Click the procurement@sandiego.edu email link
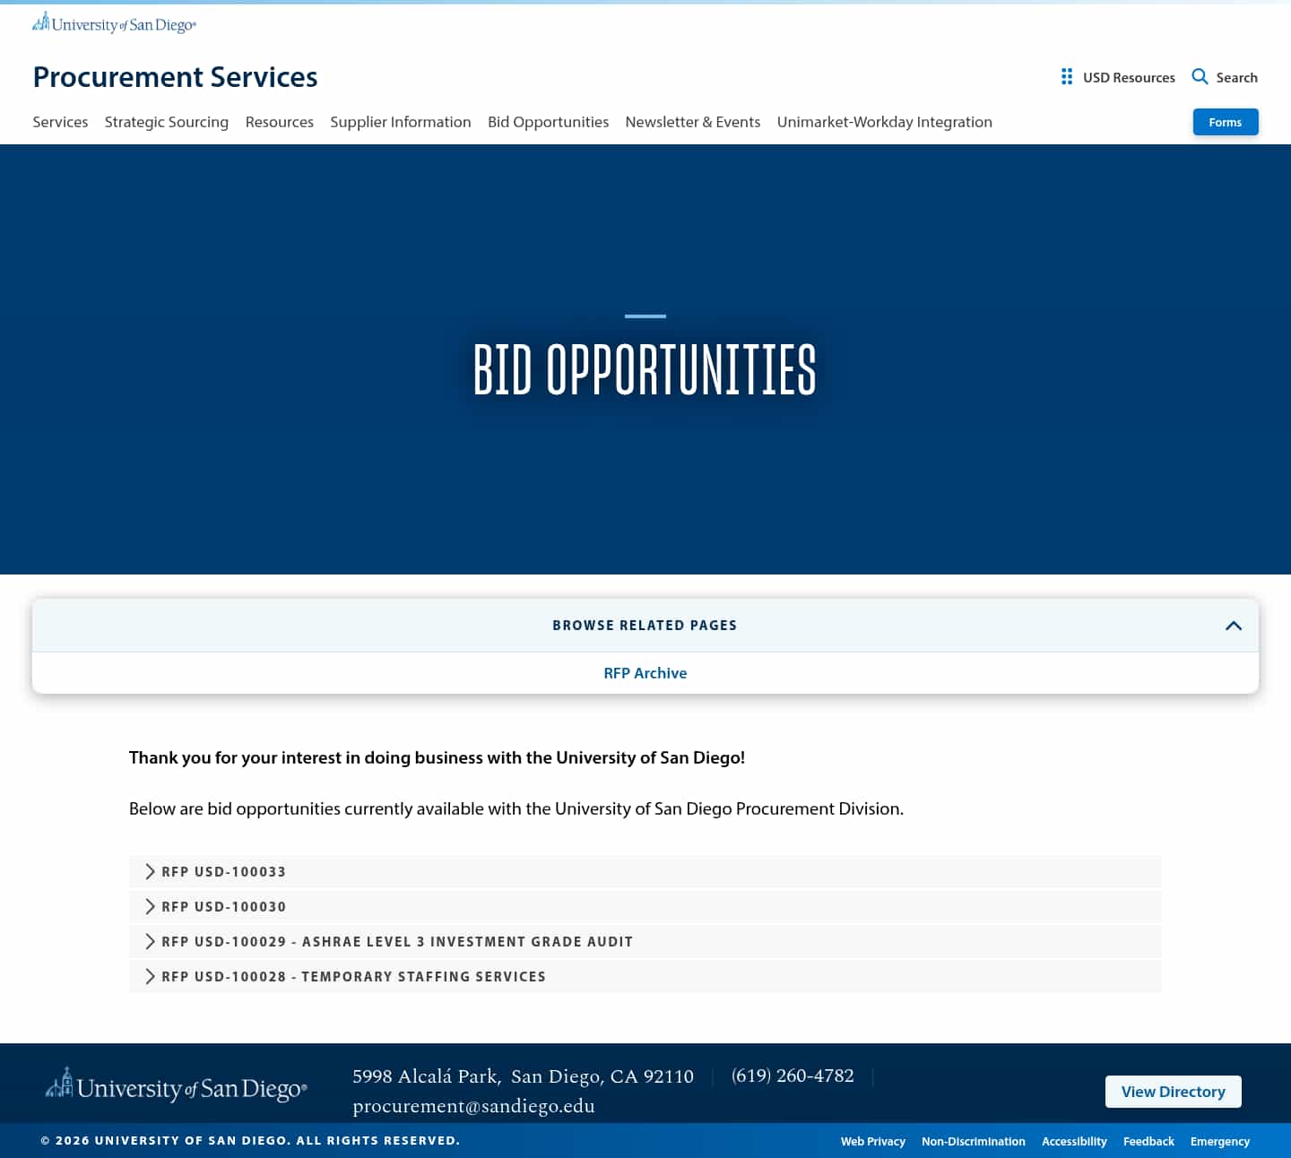1291x1158 pixels. (473, 1106)
